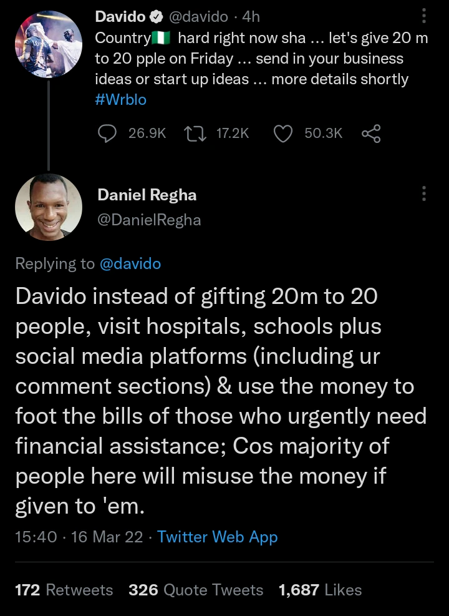The height and width of the screenshot is (616, 449).
Task: Click the @davido mention in the reply line
Action: click(x=130, y=264)
